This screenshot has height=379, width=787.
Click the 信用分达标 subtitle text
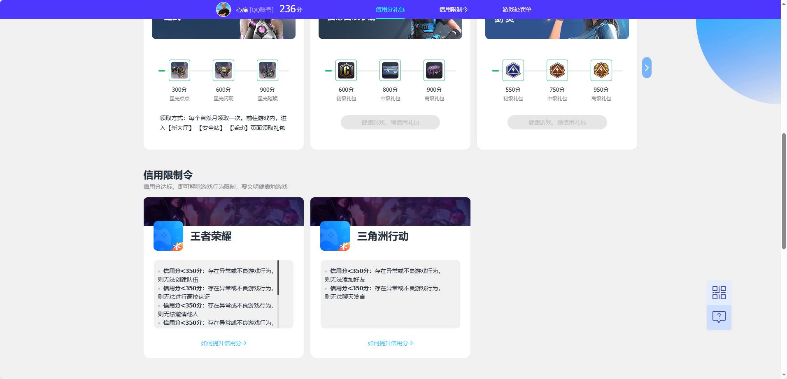pyautogui.click(x=215, y=187)
